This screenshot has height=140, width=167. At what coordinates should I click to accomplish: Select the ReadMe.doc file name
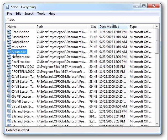tap(20, 32)
